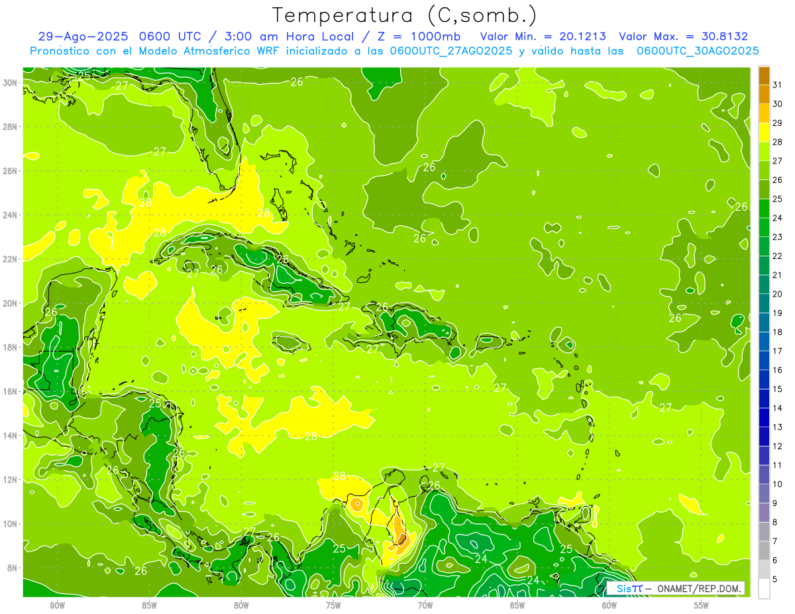The width and height of the screenshot is (795, 614).
Task: Click the color bar label 5
Action: point(775,580)
